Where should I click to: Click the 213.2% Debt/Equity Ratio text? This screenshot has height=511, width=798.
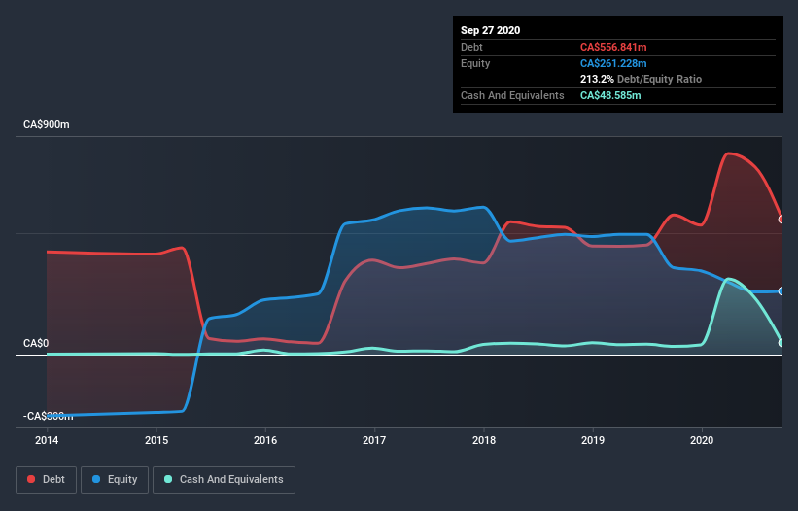click(641, 80)
